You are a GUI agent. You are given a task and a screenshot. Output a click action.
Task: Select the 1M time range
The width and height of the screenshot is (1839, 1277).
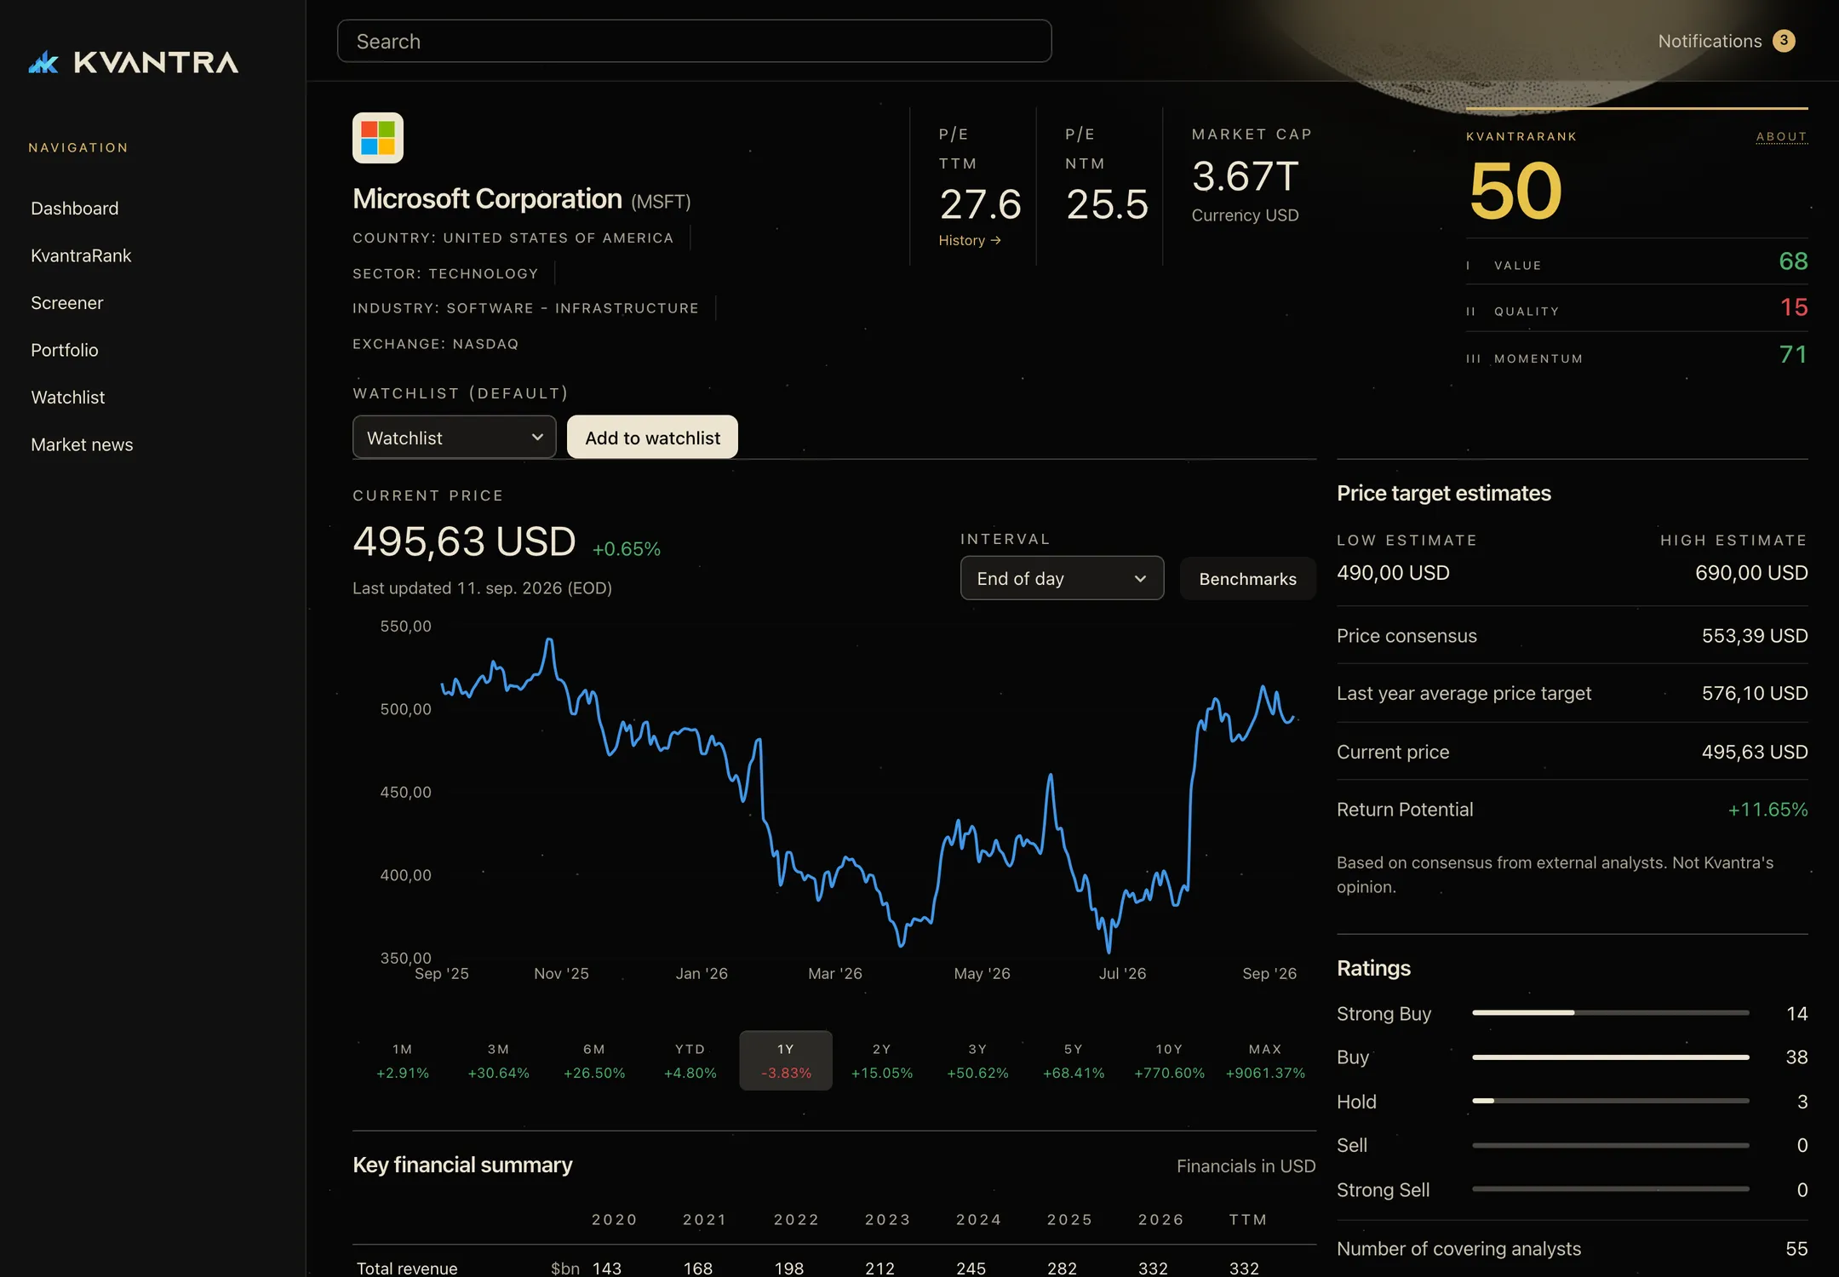tap(403, 1061)
